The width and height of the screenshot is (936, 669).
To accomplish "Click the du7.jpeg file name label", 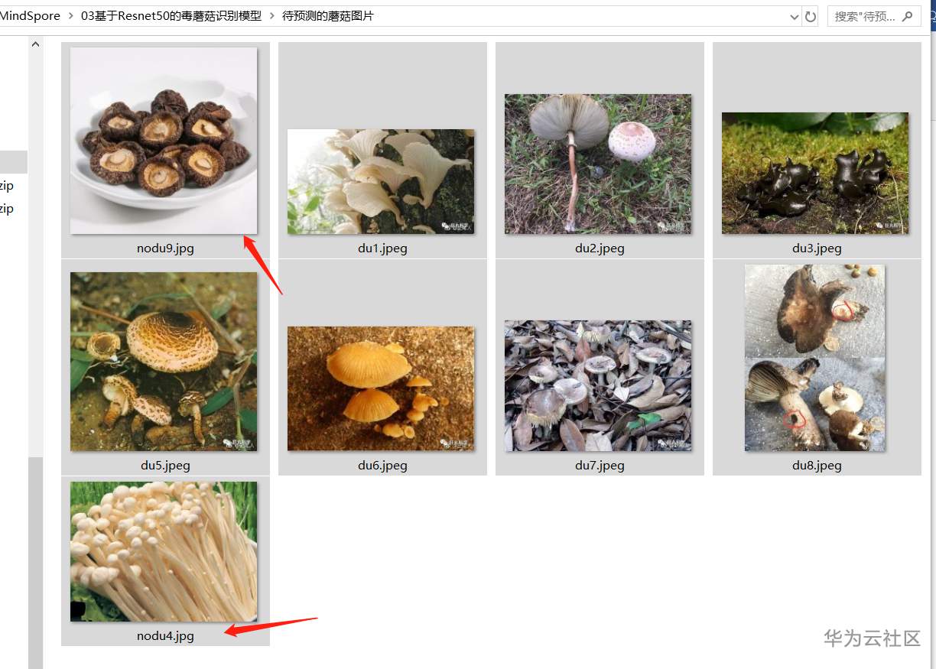I will click(x=600, y=465).
